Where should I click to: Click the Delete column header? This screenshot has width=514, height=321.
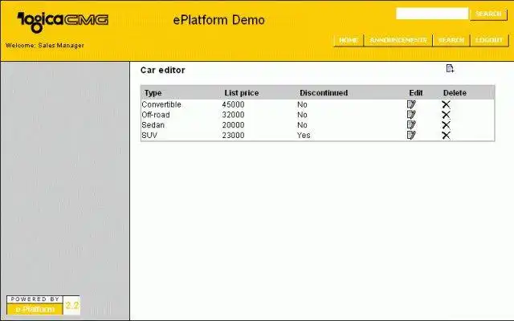point(455,93)
